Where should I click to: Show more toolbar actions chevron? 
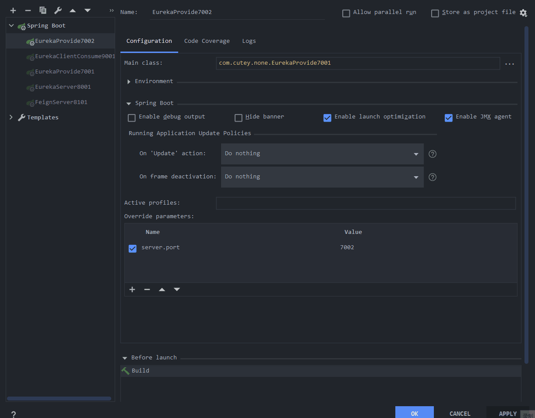pos(112,10)
